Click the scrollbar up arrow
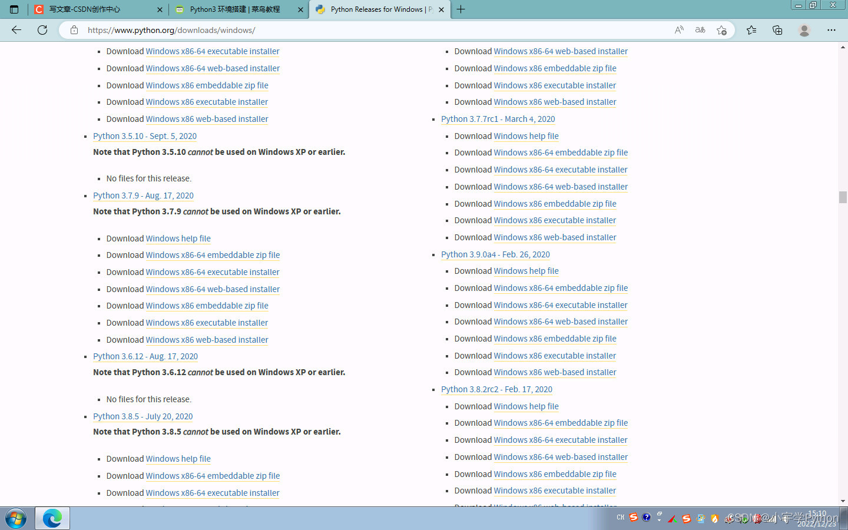Image resolution: width=848 pixels, height=530 pixels. pos(843,47)
